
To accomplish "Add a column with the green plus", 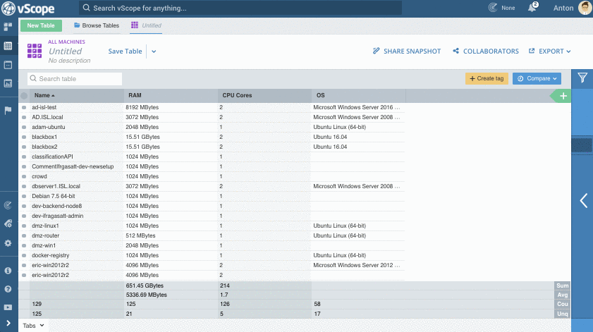I will 563,96.
